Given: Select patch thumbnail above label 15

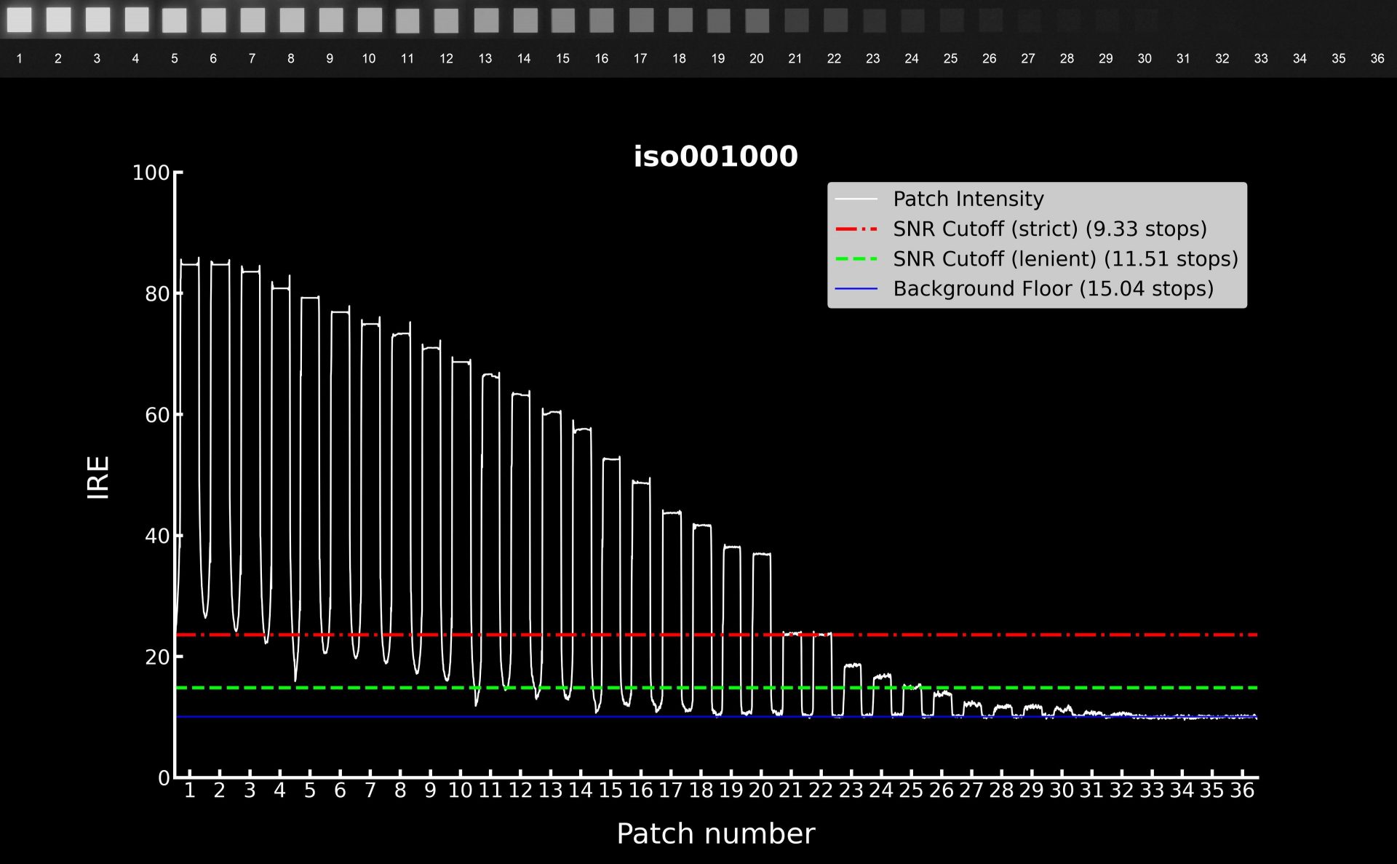Looking at the screenshot, I should click(x=562, y=20).
